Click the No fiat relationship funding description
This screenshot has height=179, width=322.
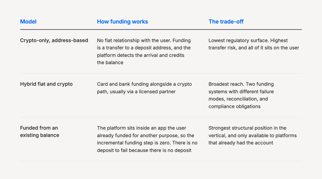(144, 51)
